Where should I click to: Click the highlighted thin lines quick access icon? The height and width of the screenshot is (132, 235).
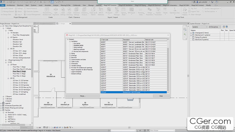(x=52, y=2)
